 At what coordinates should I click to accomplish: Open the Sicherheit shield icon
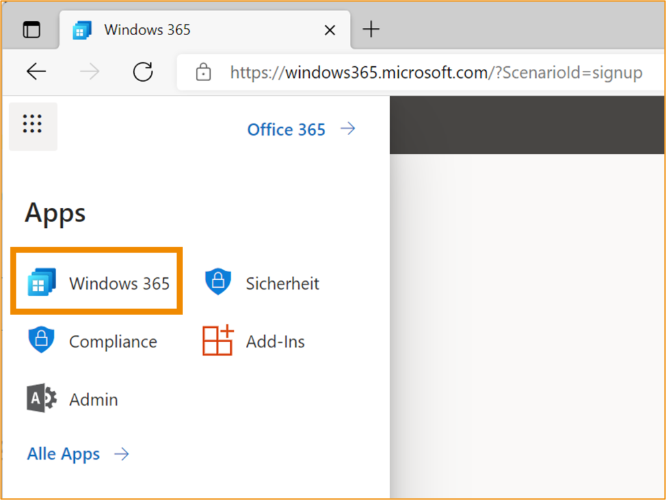(x=218, y=282)
